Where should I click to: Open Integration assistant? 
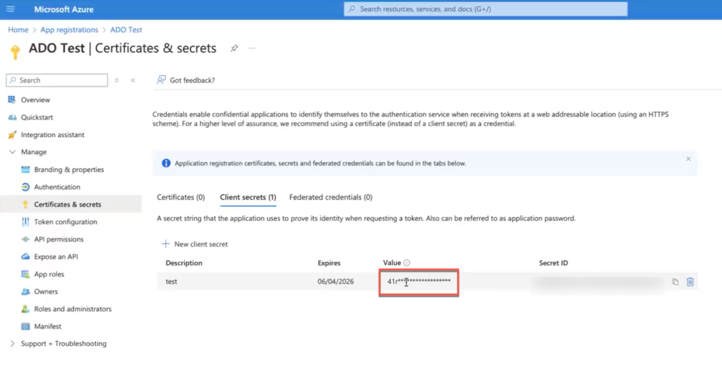52,135
